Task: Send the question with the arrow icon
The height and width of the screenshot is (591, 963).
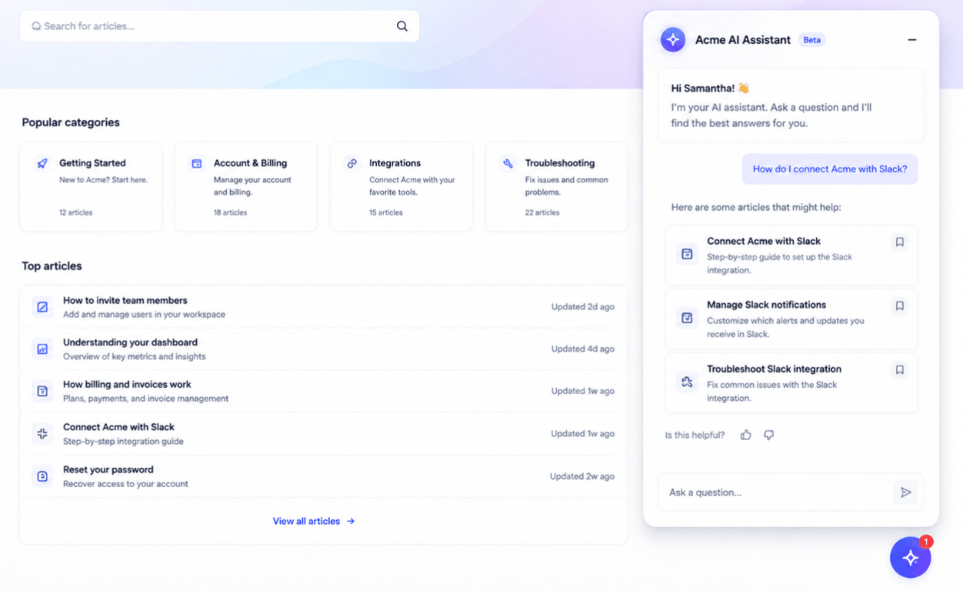Action: click(x=906, y=492)
